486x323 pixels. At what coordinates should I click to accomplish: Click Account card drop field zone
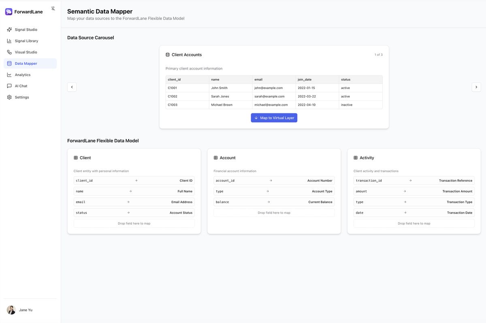274,212
